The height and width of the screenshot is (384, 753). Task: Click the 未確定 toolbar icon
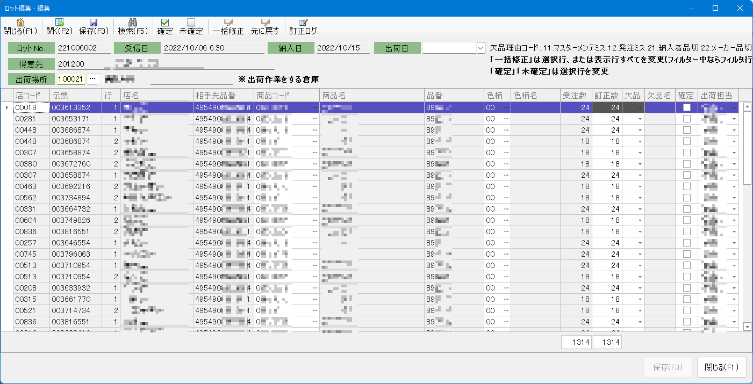click(191, 23)
